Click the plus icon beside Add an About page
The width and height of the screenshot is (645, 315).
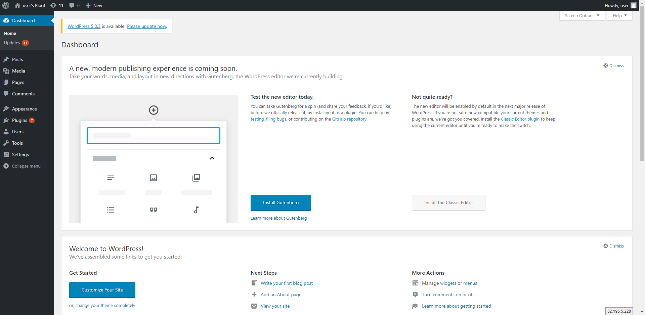tap(254, 295)
